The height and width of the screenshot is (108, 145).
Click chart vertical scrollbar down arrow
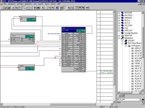click(x=114, y=102)
